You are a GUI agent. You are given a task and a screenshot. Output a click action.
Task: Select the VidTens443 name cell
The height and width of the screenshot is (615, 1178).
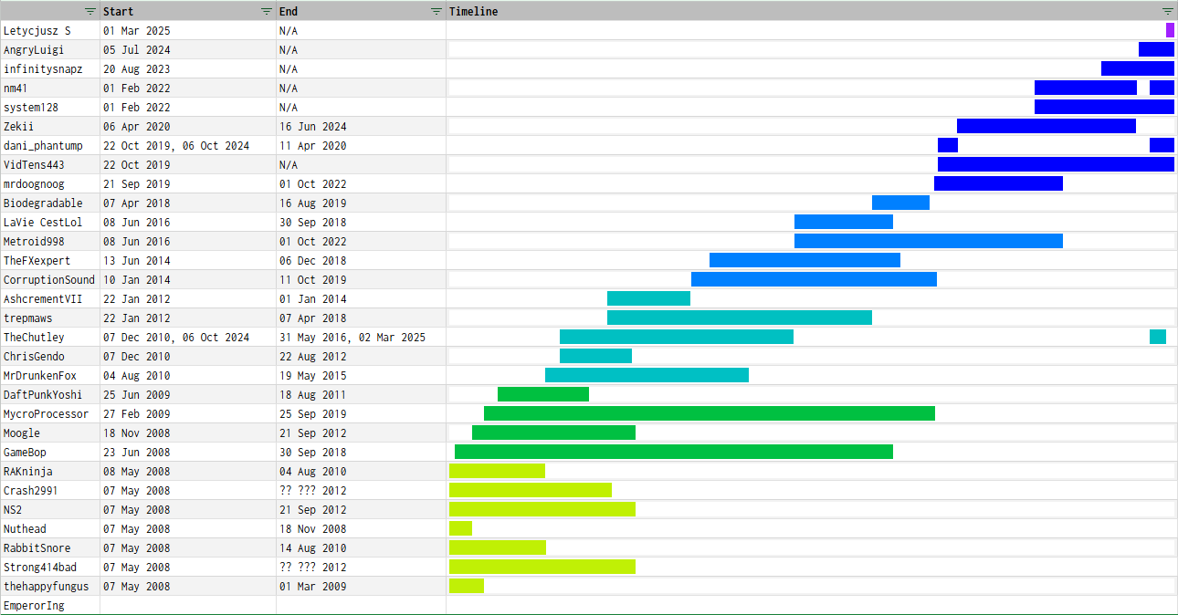click(34, 165)
